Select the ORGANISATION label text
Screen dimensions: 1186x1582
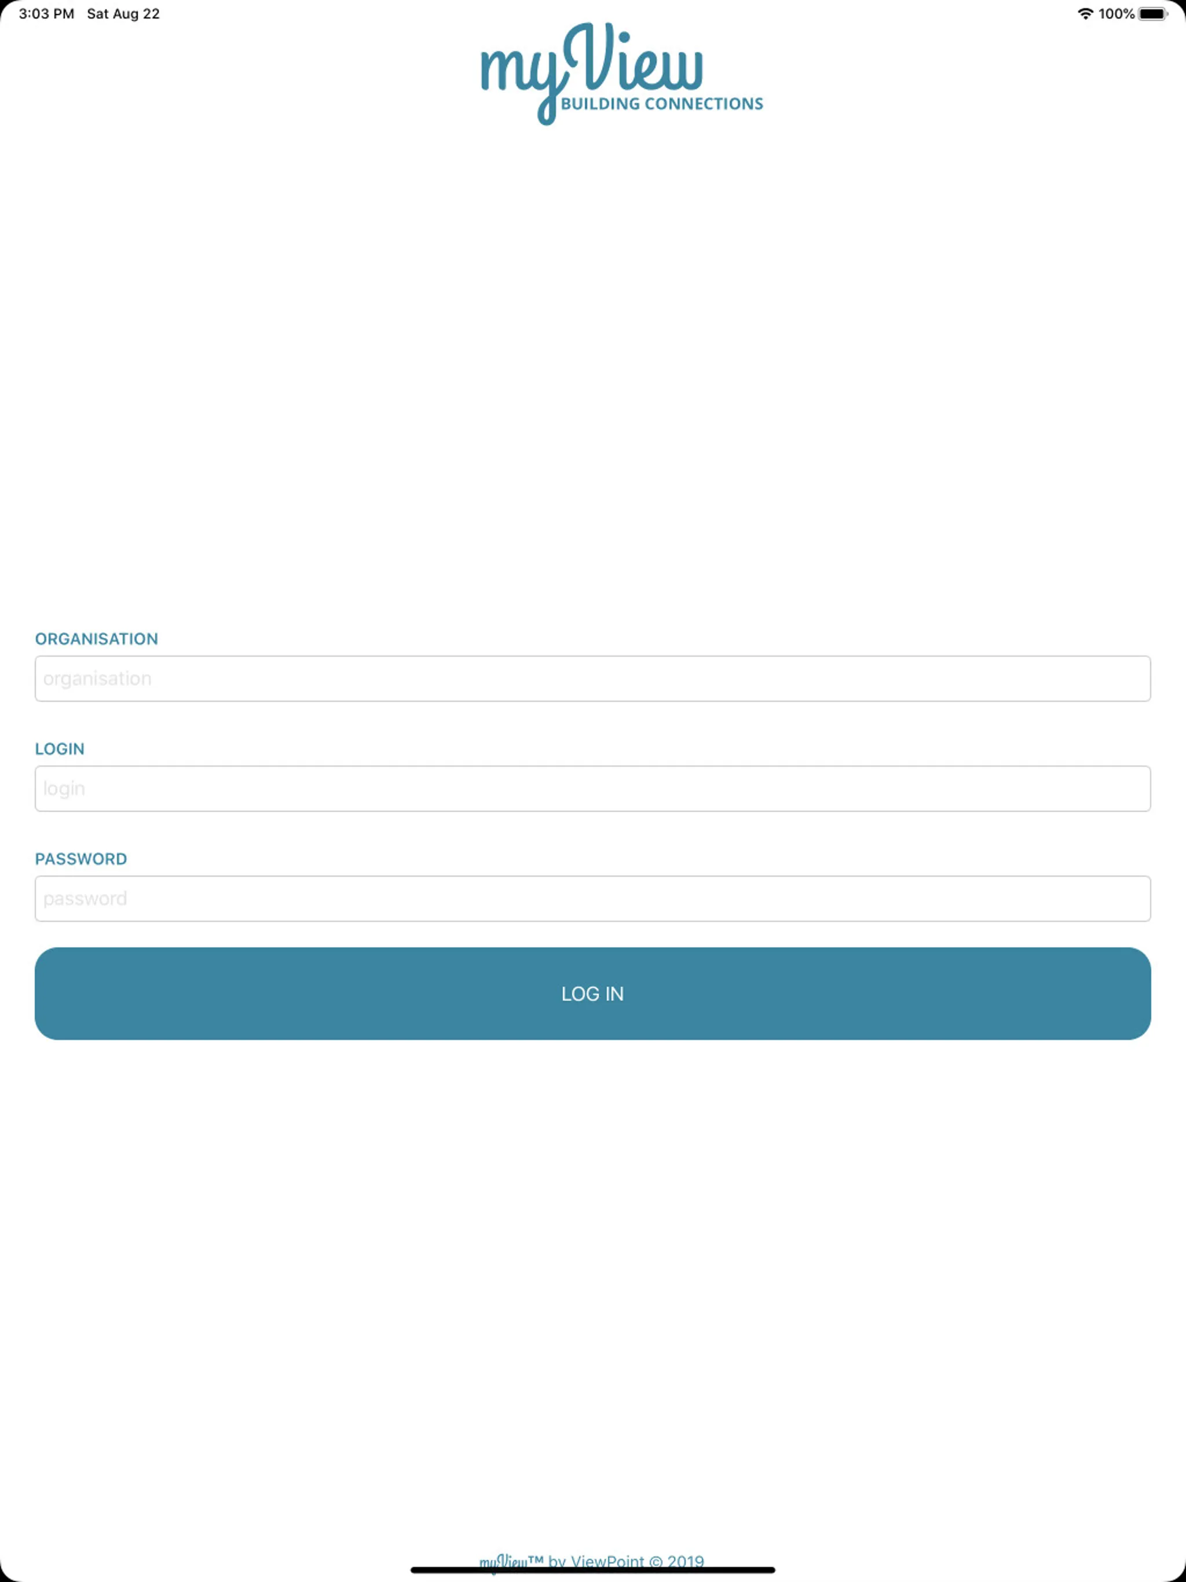96,638
